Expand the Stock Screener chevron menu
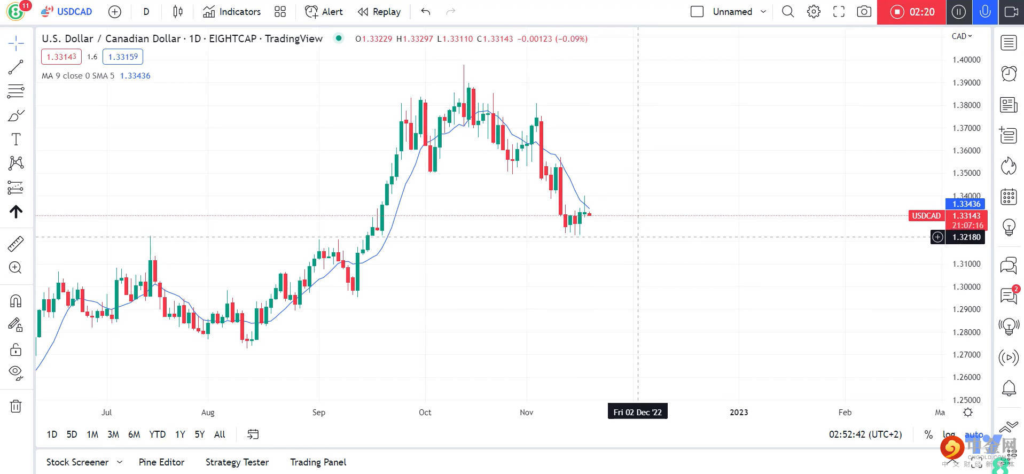The image size is (1024, 474). pos(120,462)
